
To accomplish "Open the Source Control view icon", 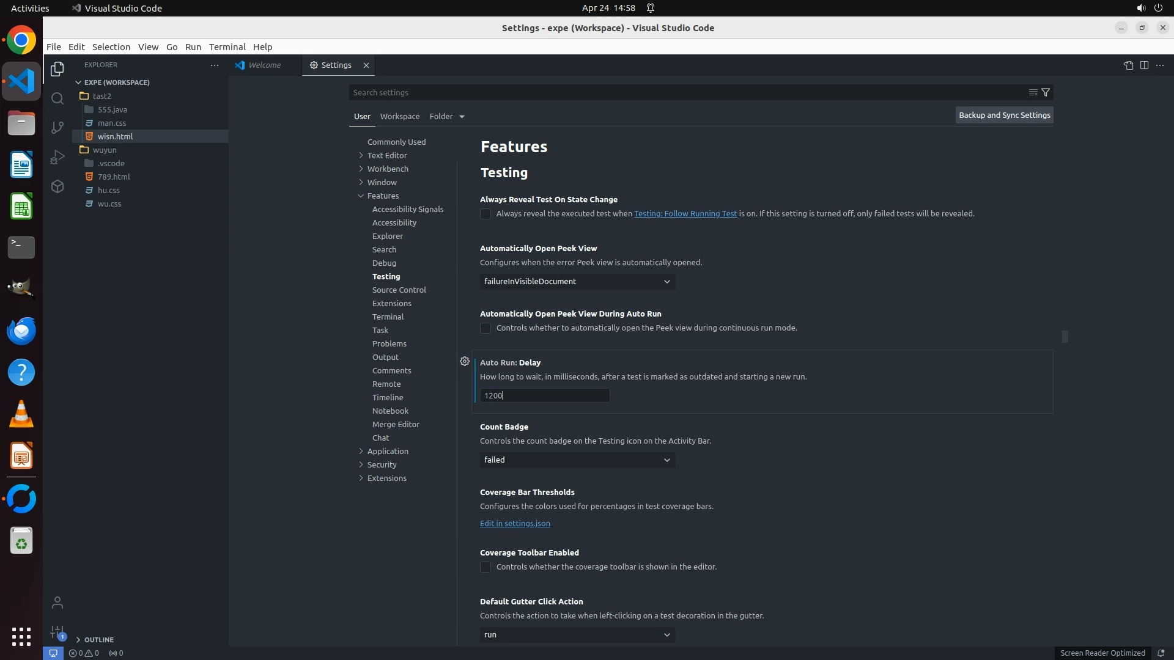I will (x=57, y=127).
